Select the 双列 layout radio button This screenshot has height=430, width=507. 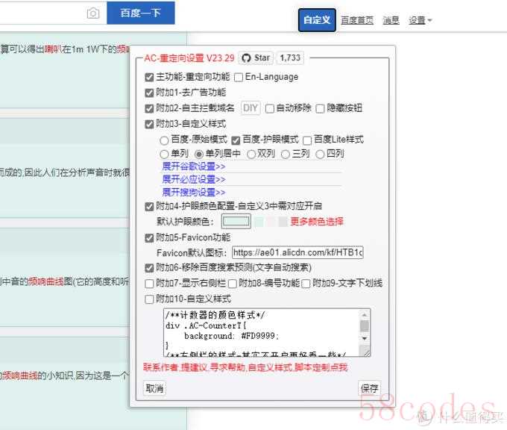(x=251, y=154)
